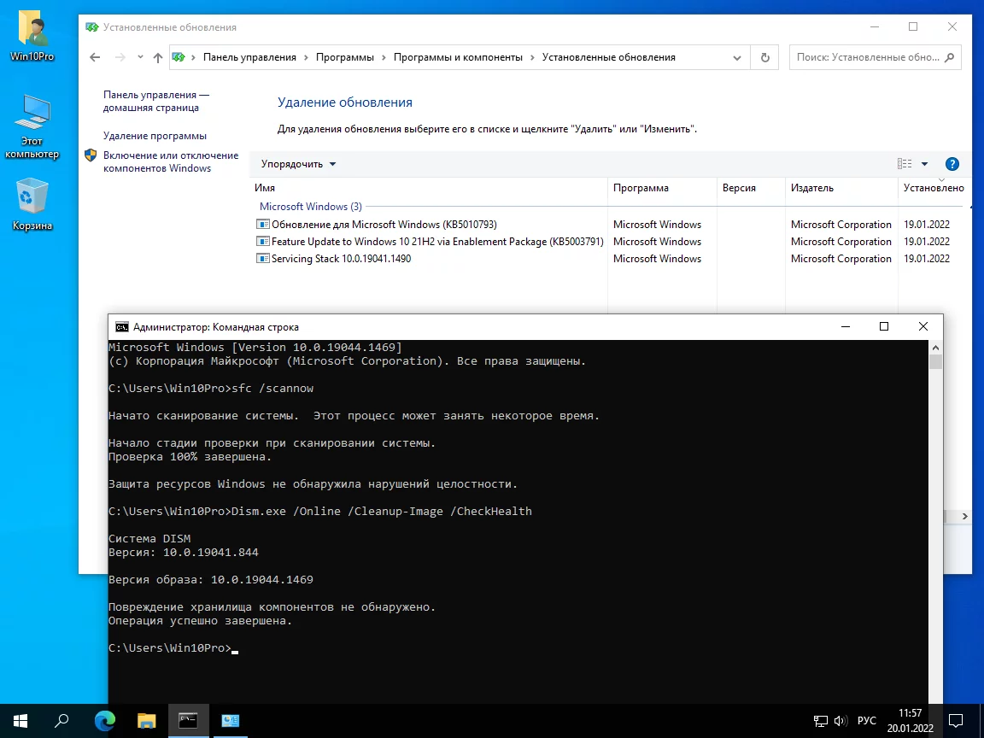
Task: Click Command Prompt vertical scrollbar thumb
Action: (x=935, y=362)
